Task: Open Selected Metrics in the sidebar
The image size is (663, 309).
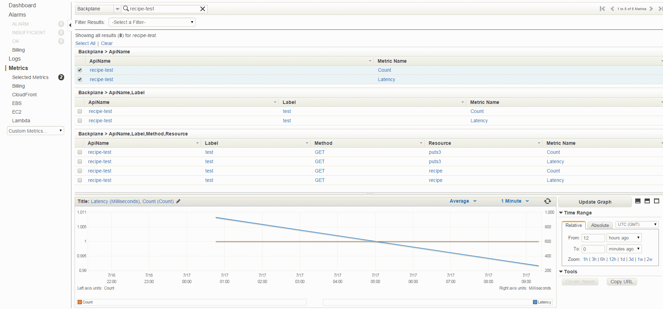Action: point(30,77)
